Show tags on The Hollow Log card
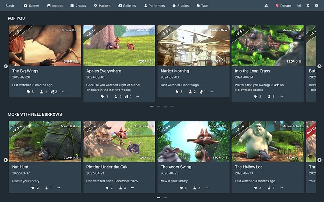This screenshot has height=202, width=324. (x=257, y=188)
